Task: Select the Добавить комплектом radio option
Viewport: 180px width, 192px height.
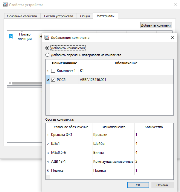Action: 47,48
